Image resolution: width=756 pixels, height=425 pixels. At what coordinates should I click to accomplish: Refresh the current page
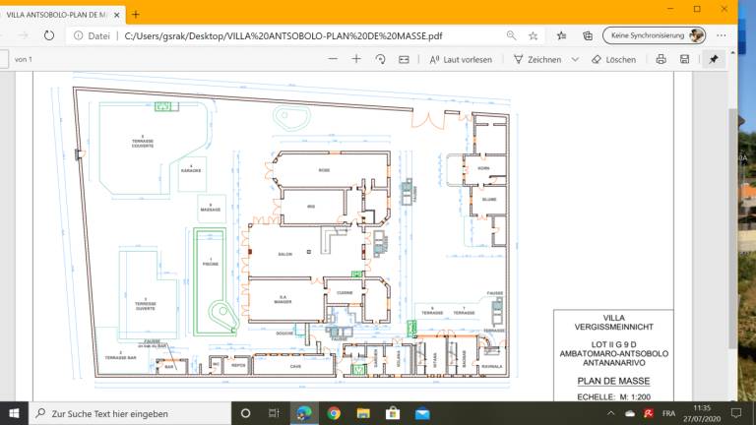tap(49, 34)
